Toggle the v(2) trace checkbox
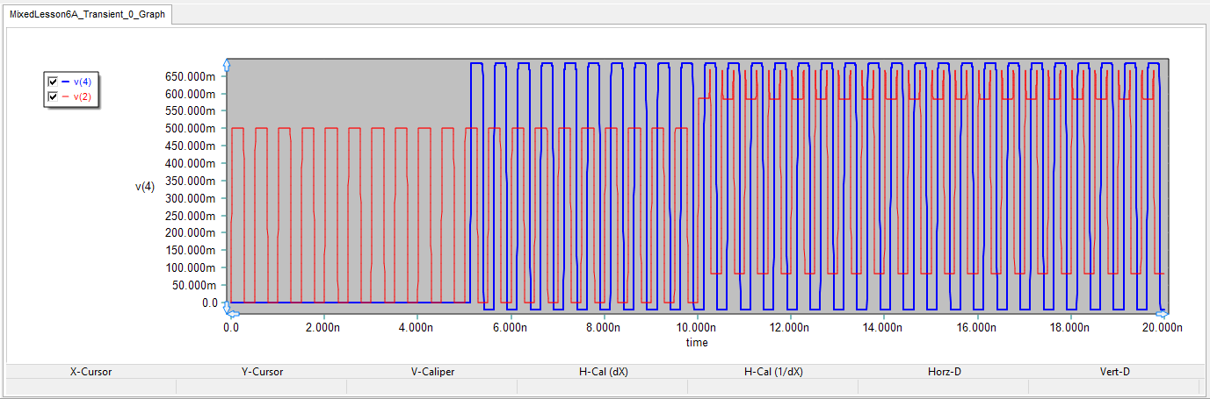 [x=53, y=96]
